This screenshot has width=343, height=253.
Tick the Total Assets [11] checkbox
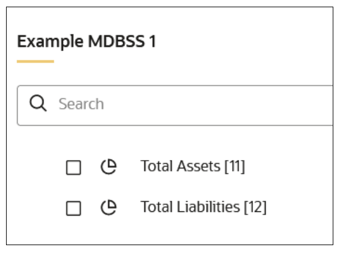tap(74, 167)
